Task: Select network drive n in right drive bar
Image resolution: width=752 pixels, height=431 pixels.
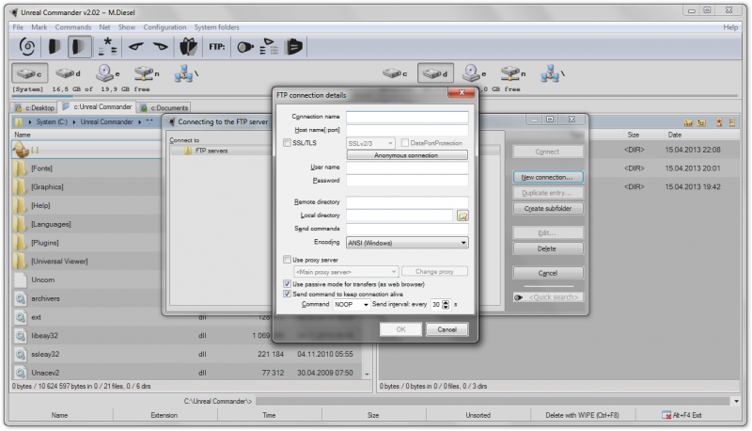Action: pos(512,73)
